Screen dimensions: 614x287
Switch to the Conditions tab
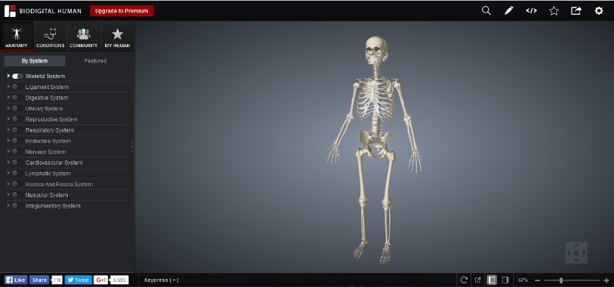tap(51, 36)
